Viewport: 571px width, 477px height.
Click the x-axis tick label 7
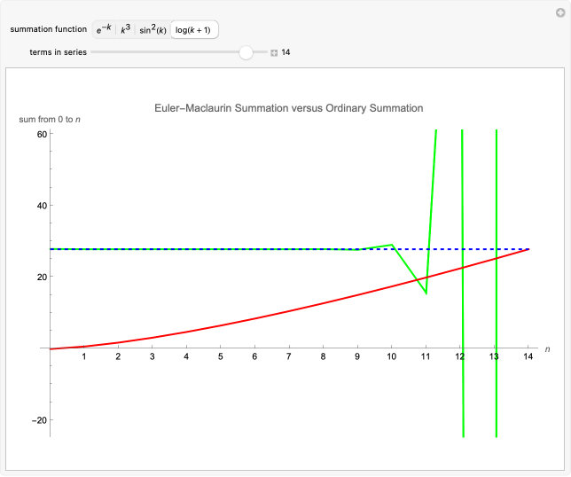point(288,356)
